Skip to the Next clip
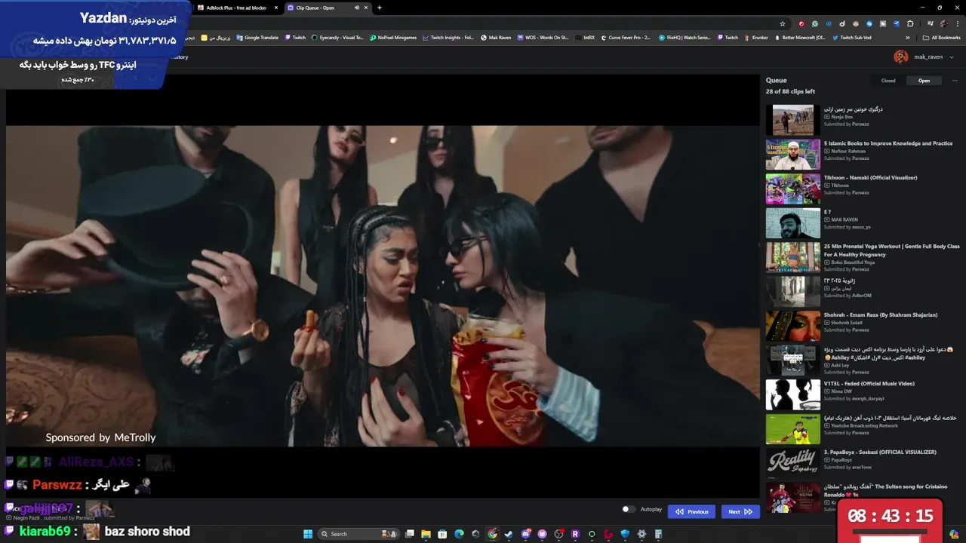 (x=740, y=511)
